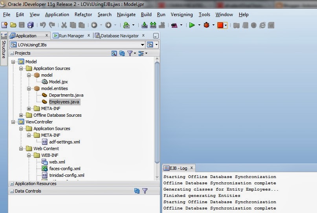Viewport: 317px width, 213px height.
Task: Click the Back navigation arrow icon
Action: pos(94,25)
